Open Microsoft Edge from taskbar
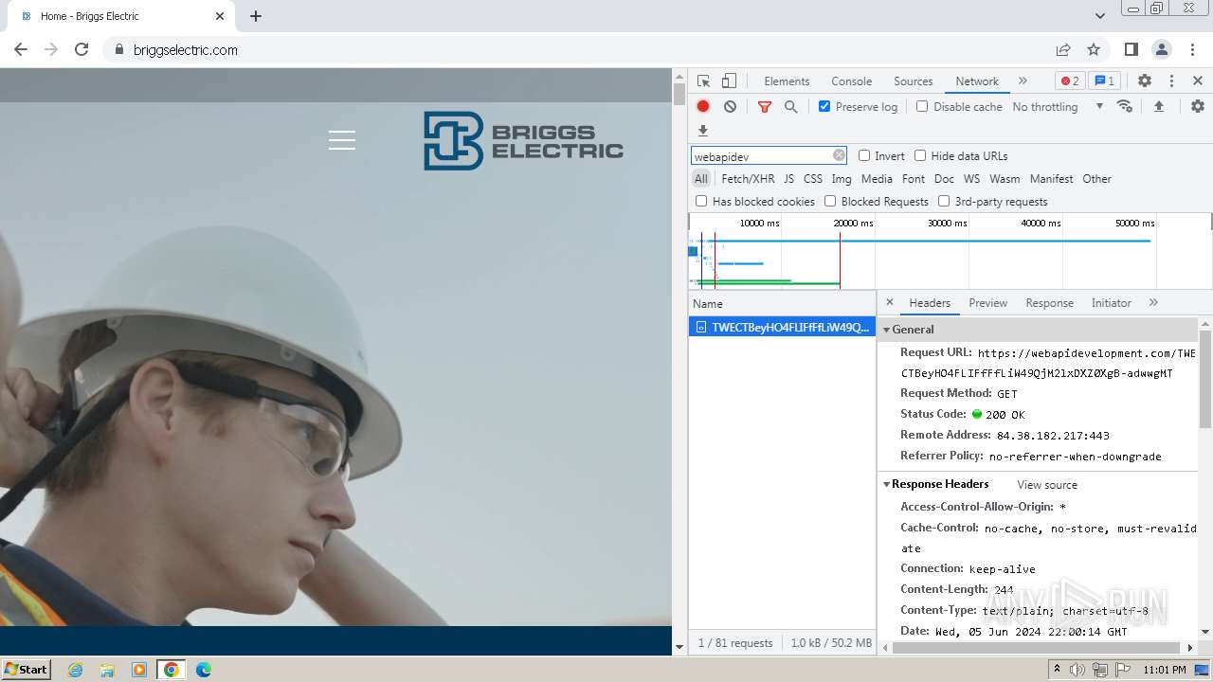This screenshot has width=1213, height=682. point(203,669)
